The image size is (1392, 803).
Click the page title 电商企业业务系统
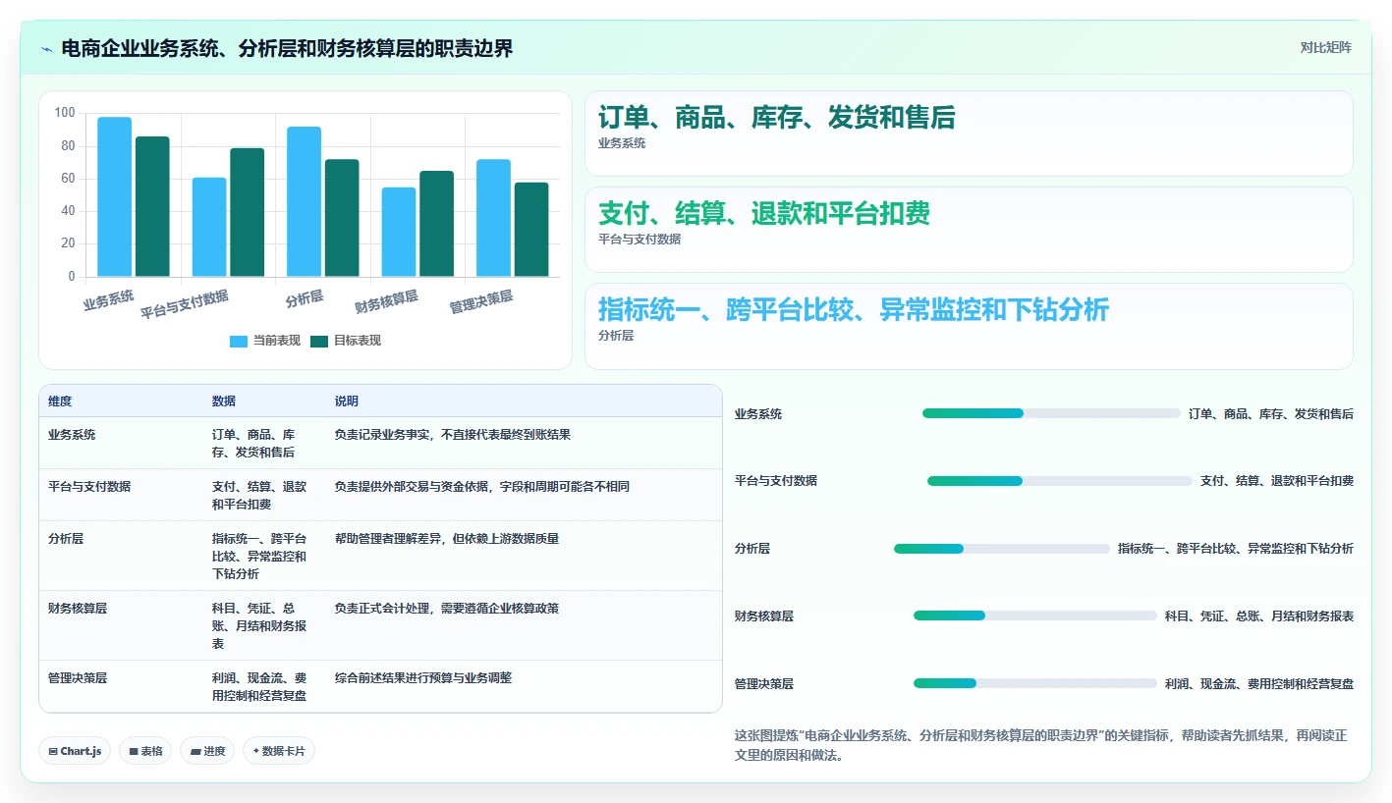pos(287,48)
